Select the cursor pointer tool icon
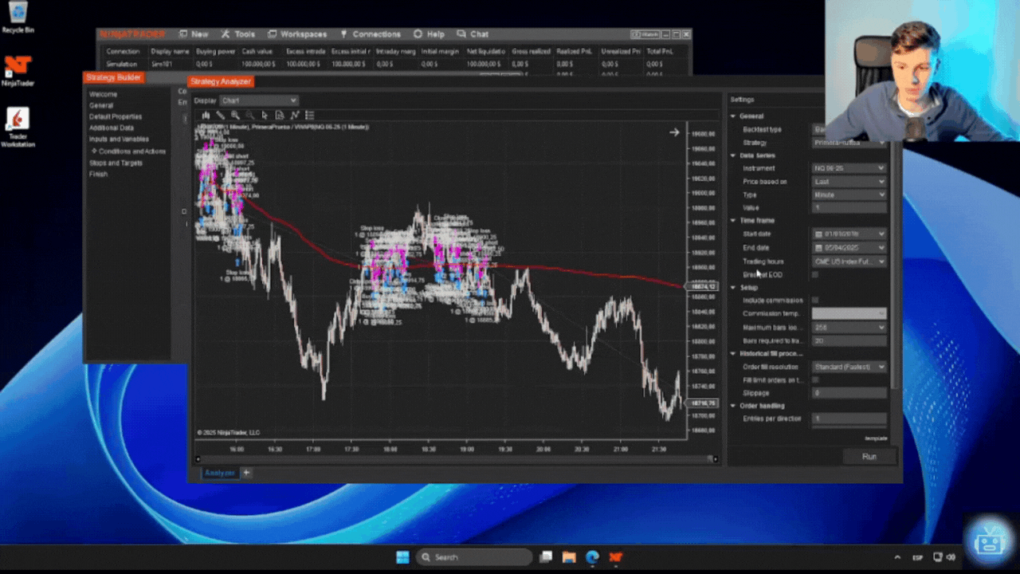 click(265, 116)
